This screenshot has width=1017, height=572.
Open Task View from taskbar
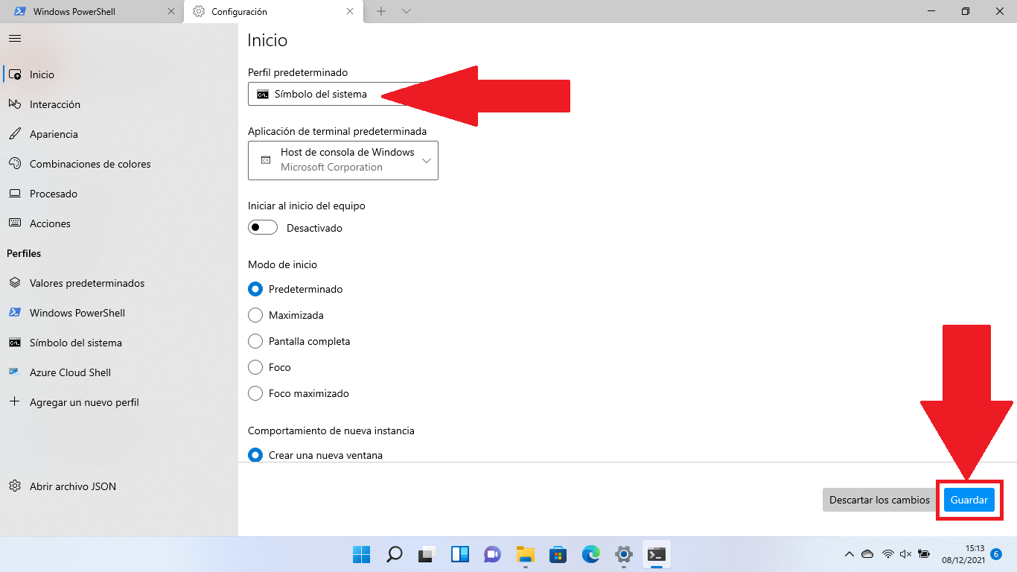427,554
